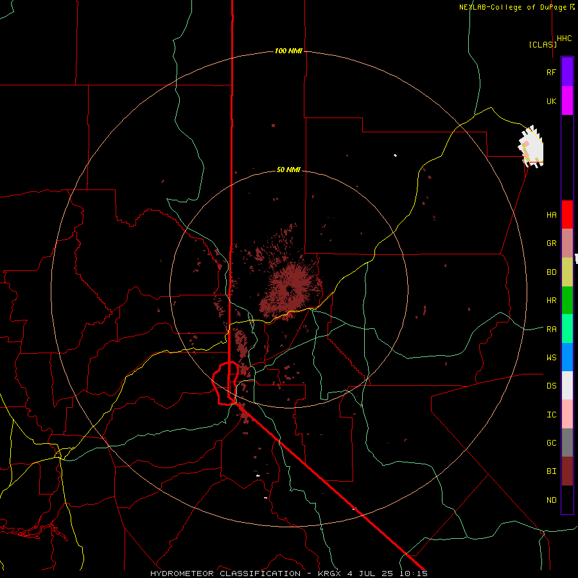Pick the HR green legend swatch

pos(567,300)
